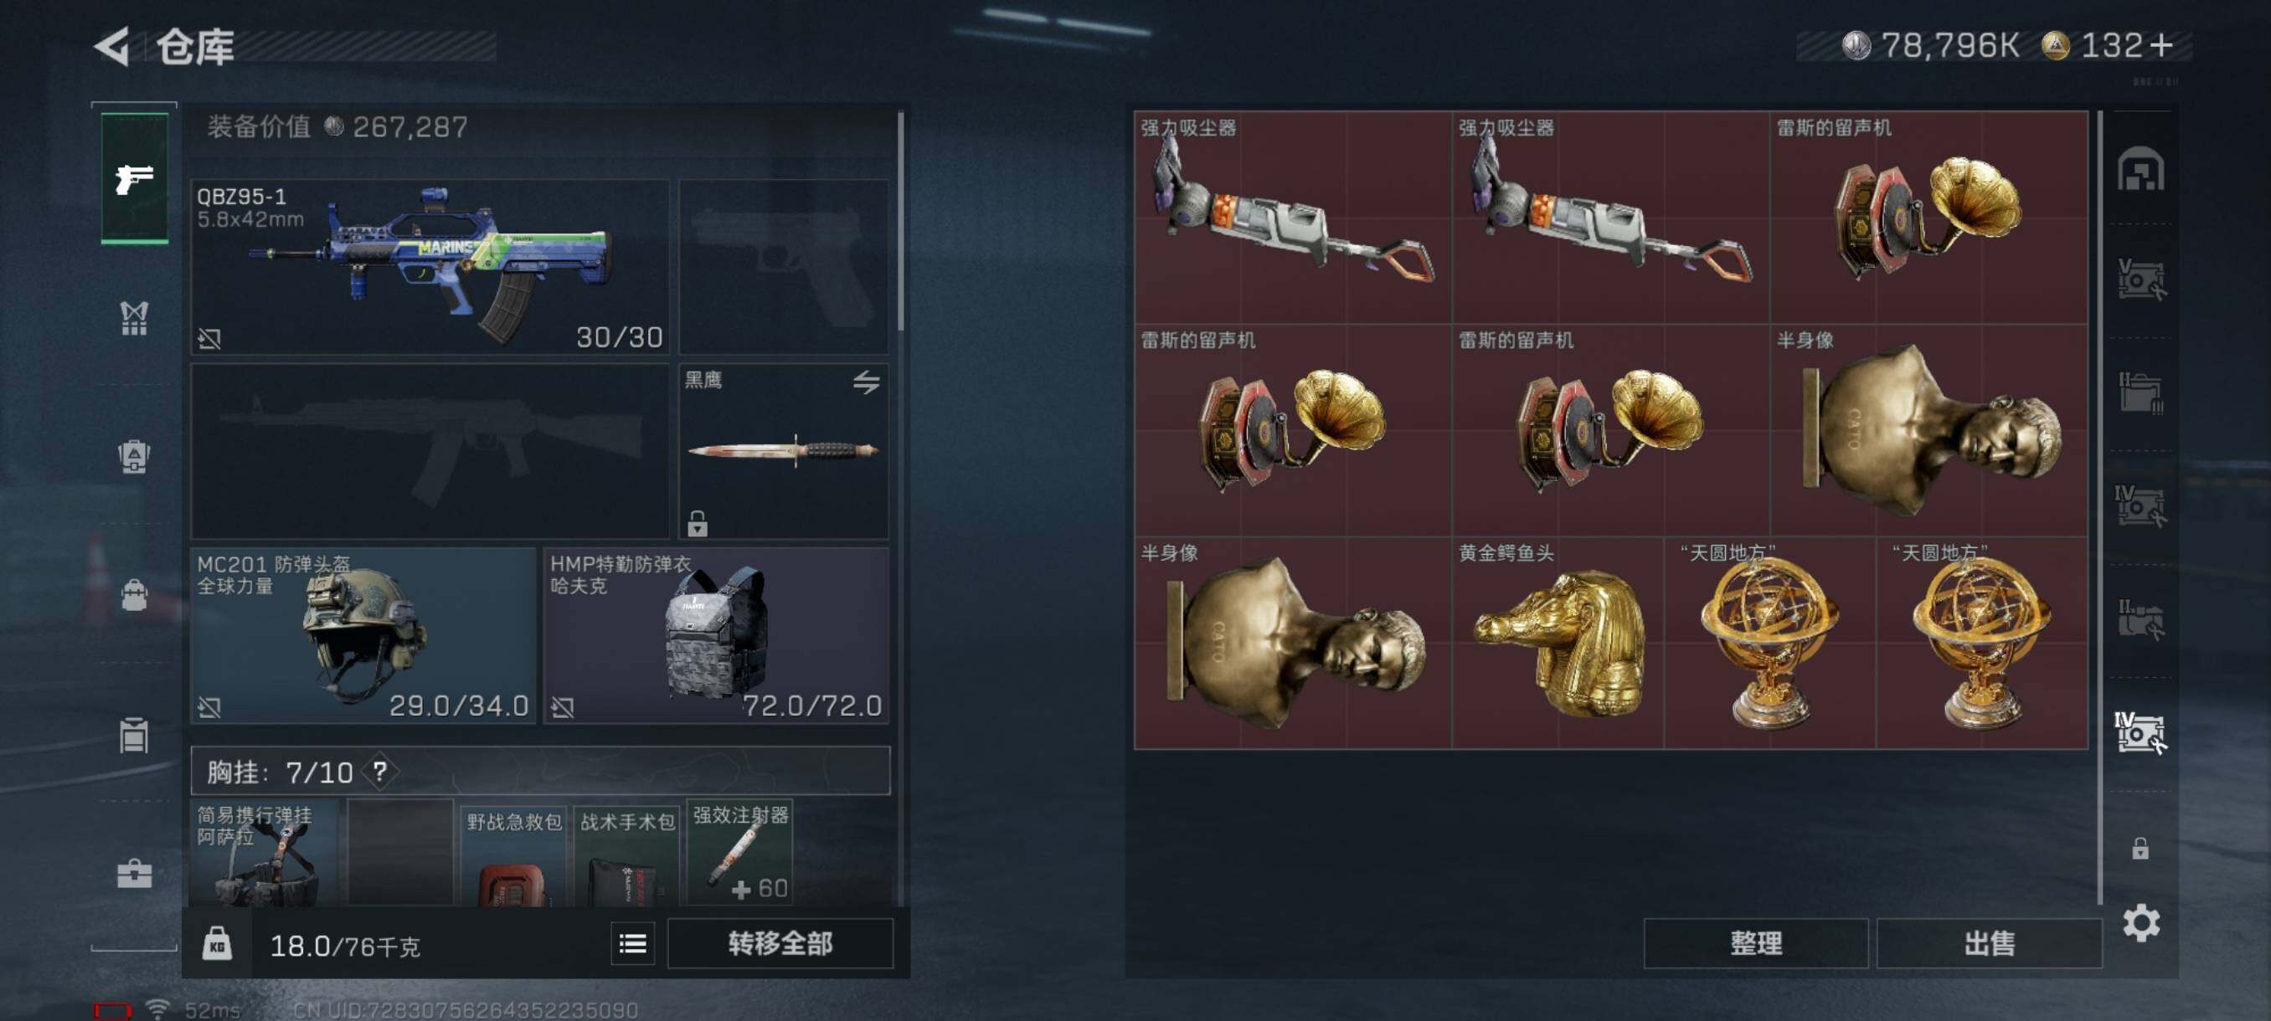
Task: Add more currency with the plus sign
Action: click(x=2160, y=45)
